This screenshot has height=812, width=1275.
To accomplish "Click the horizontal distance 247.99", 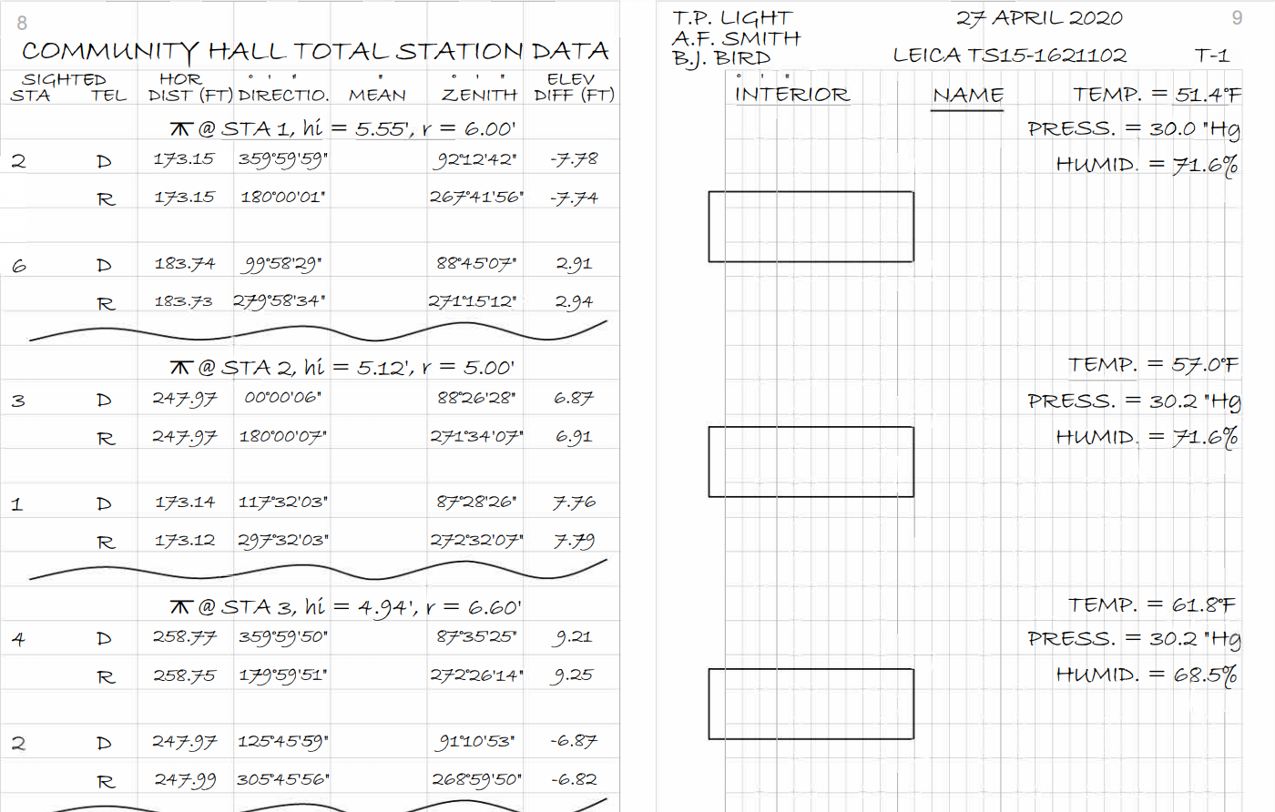I will point(185,780).
